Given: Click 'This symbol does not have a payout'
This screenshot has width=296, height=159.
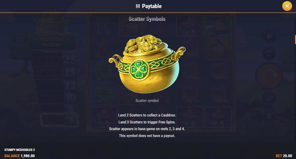Looking at the screenshot, I should coord(147,136).
